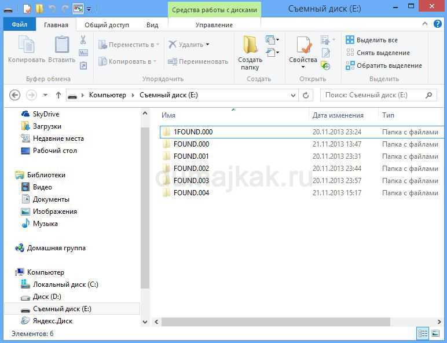447x343 pixels.
Task: Switch to Details view icon in the status bar
Action: click(x=423, y=333)
